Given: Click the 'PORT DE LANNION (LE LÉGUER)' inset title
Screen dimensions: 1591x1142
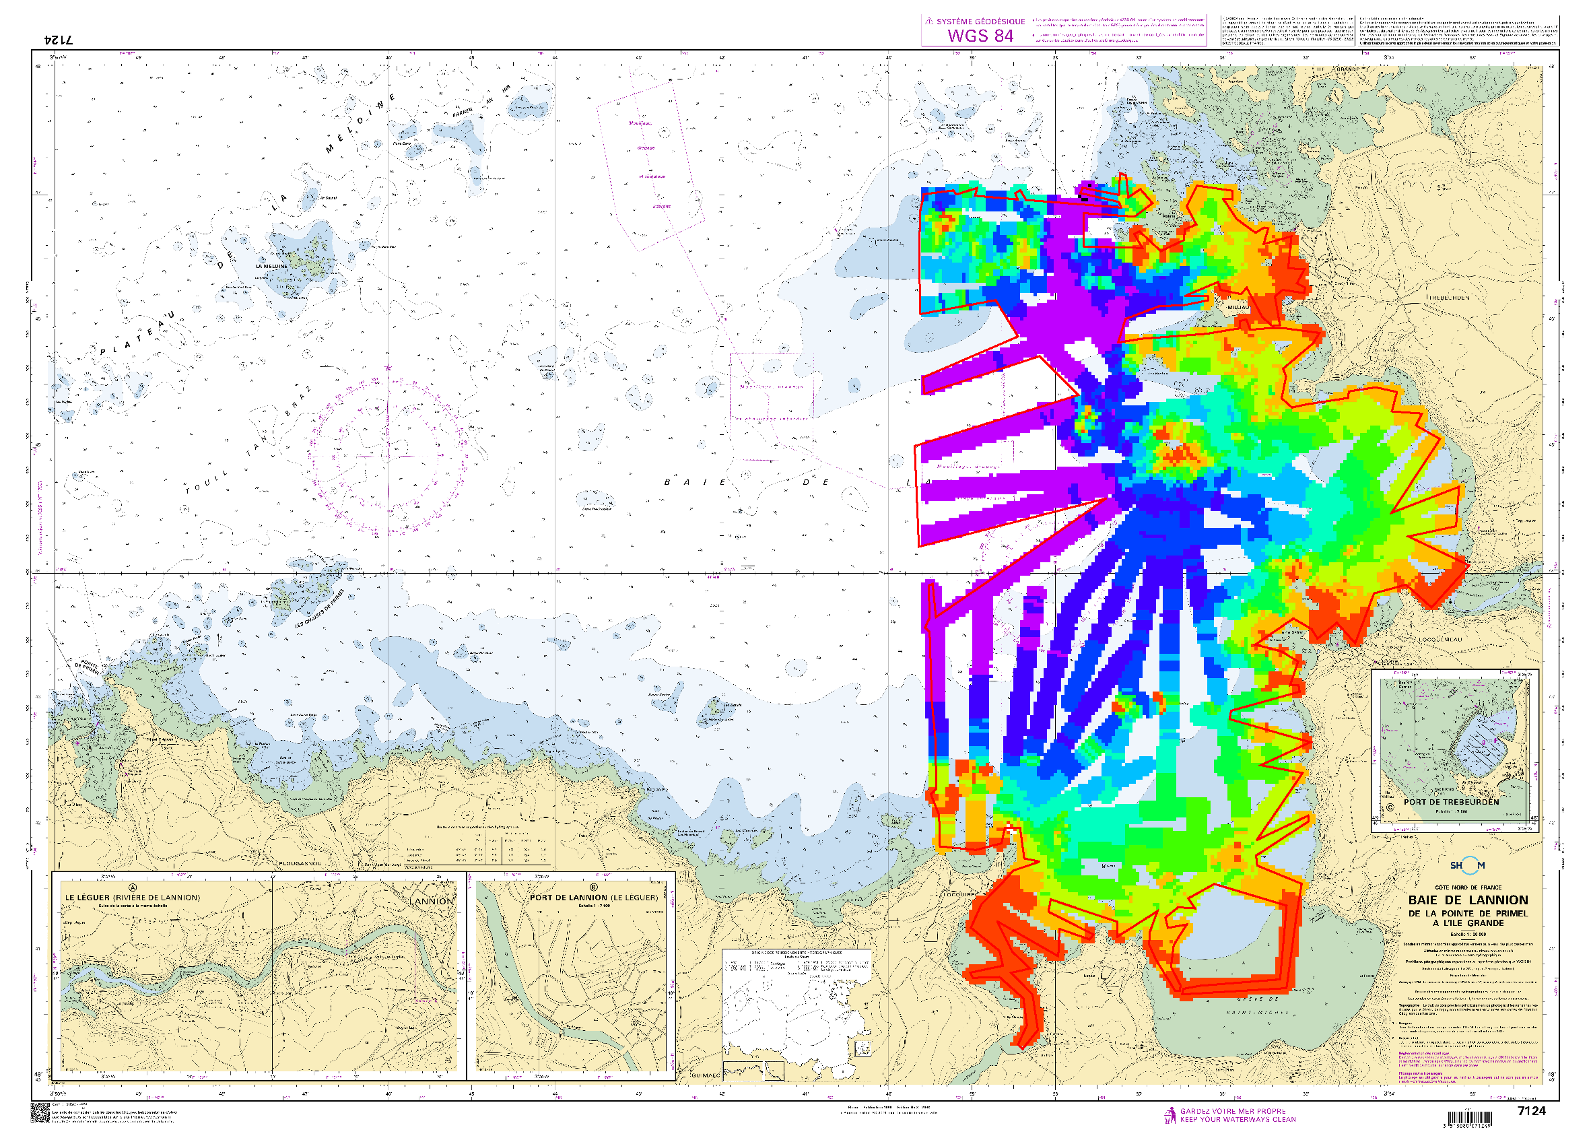Looking at the screenshot, I should click(593, 898).
